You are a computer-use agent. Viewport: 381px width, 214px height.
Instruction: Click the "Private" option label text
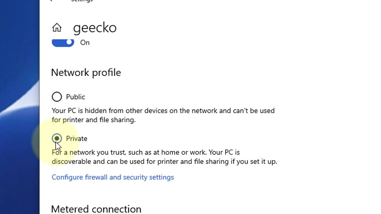(x=77, y=139)
